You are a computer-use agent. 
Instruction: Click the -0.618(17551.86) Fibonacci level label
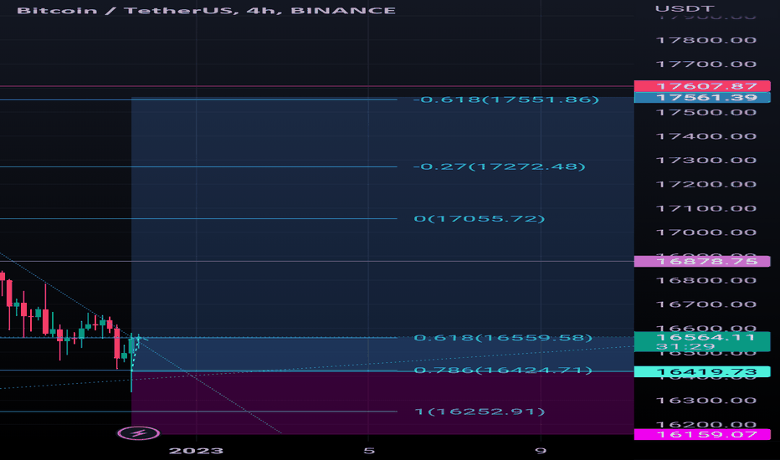tap(505, 100)
